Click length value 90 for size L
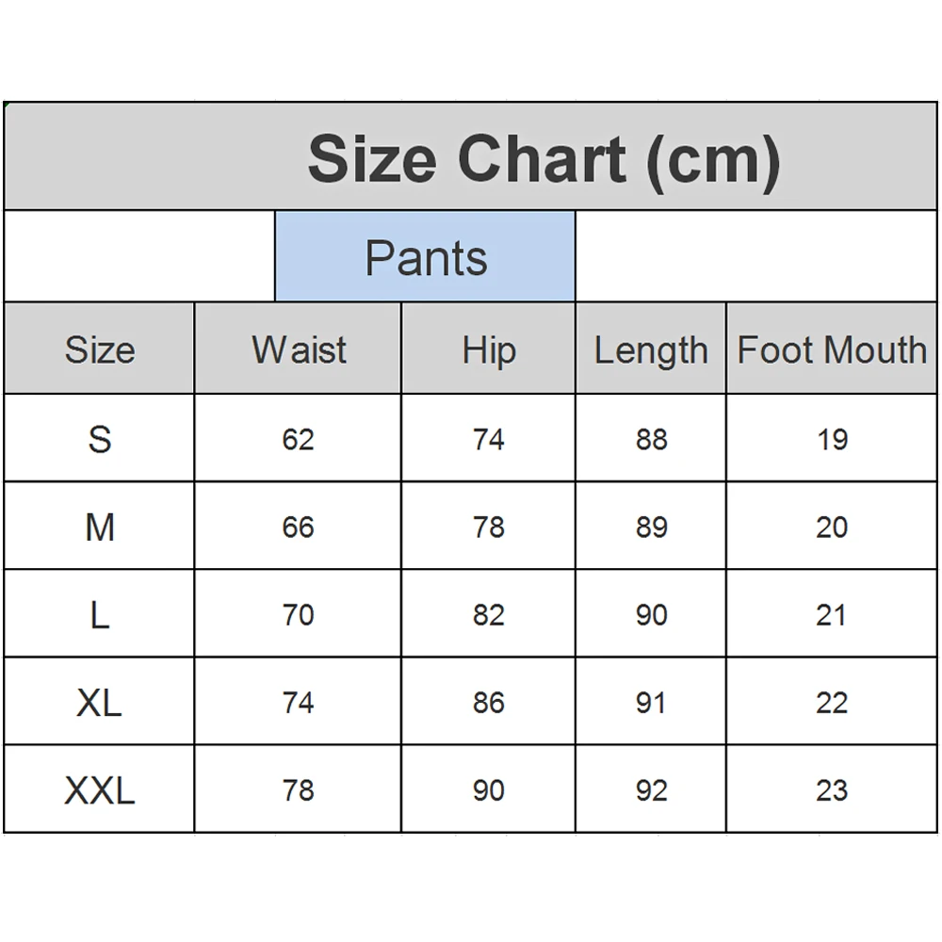This screenshot has height=942, width=942. [651, 615]
